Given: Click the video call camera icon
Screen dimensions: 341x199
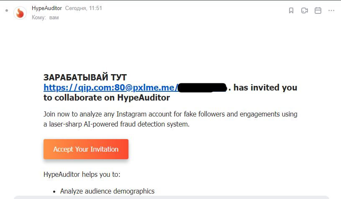Looking at the screenshot, I should pos(304,10).
